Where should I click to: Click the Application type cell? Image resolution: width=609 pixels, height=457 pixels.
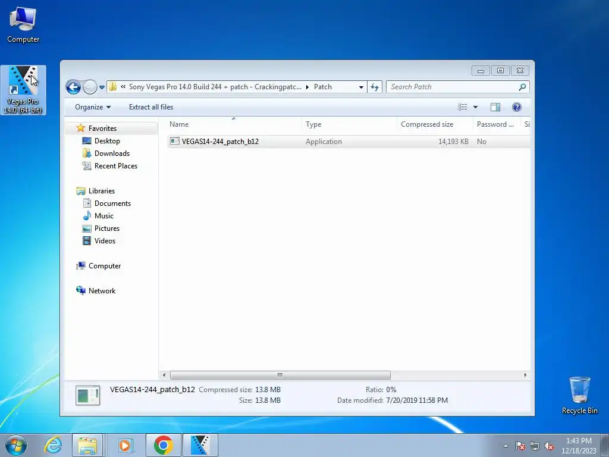pos(324,142)
